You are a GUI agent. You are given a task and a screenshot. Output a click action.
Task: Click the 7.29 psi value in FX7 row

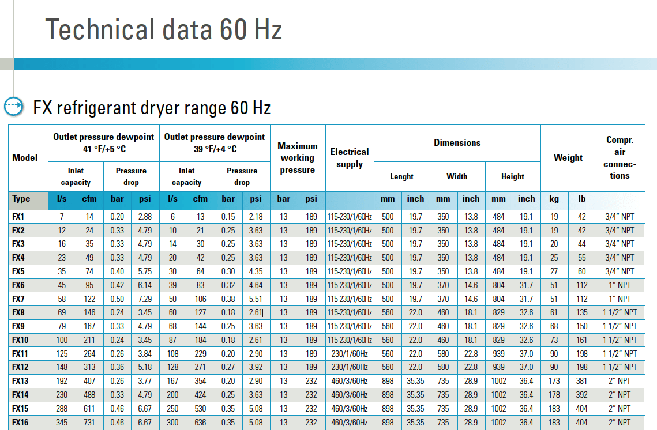(x=145, y=299)
